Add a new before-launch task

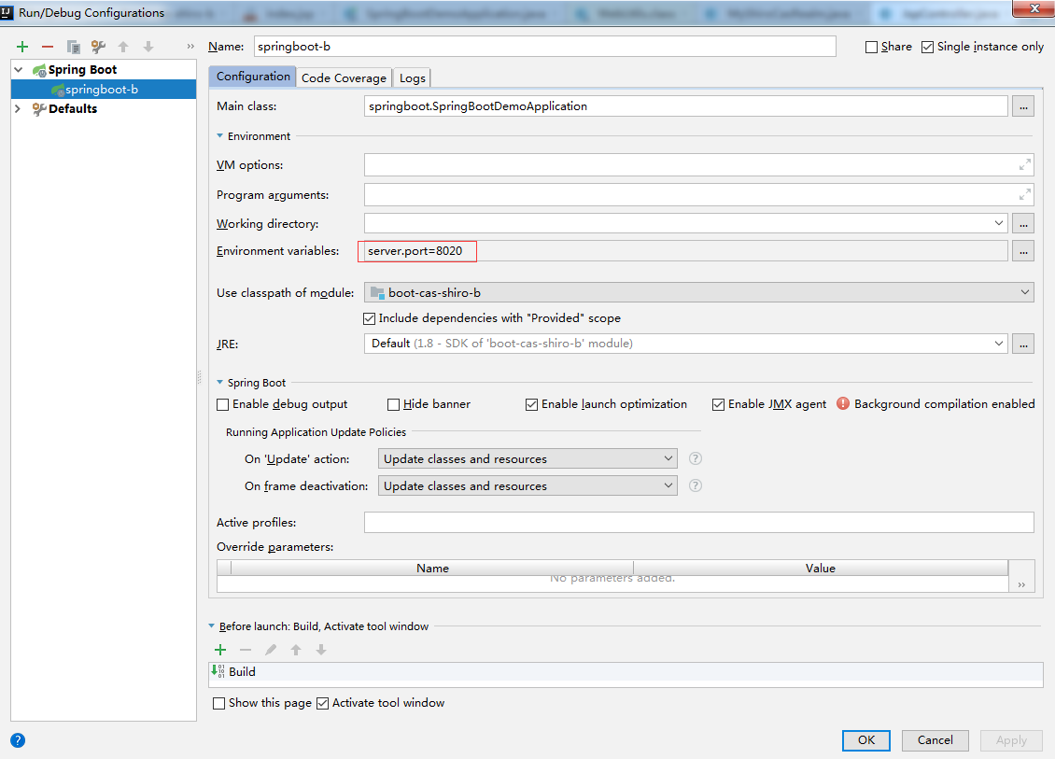tap(219, 649)
